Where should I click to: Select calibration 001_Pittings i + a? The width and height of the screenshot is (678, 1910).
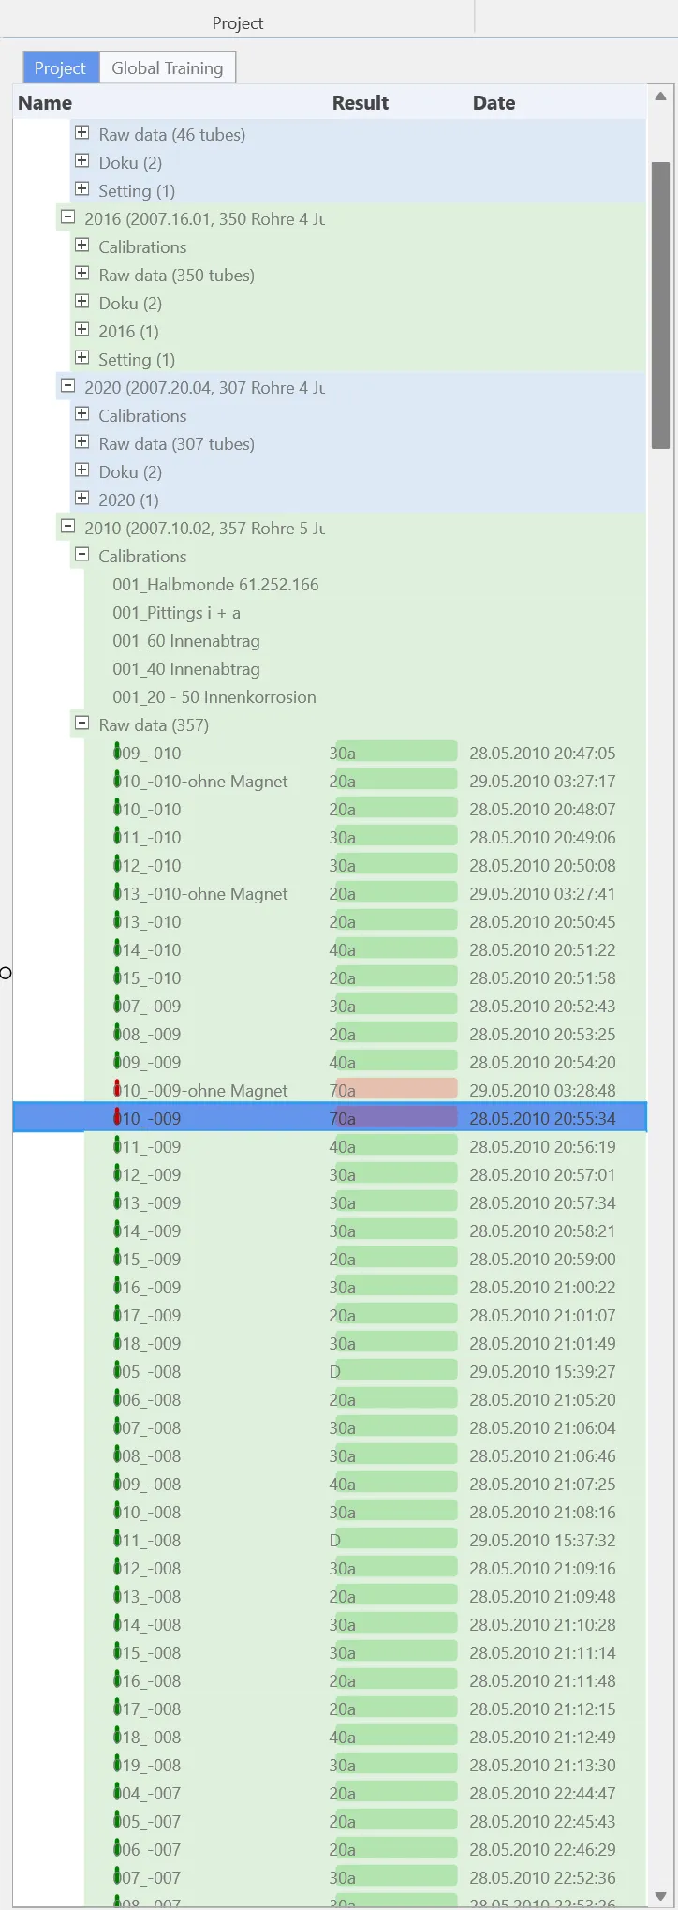177,613
